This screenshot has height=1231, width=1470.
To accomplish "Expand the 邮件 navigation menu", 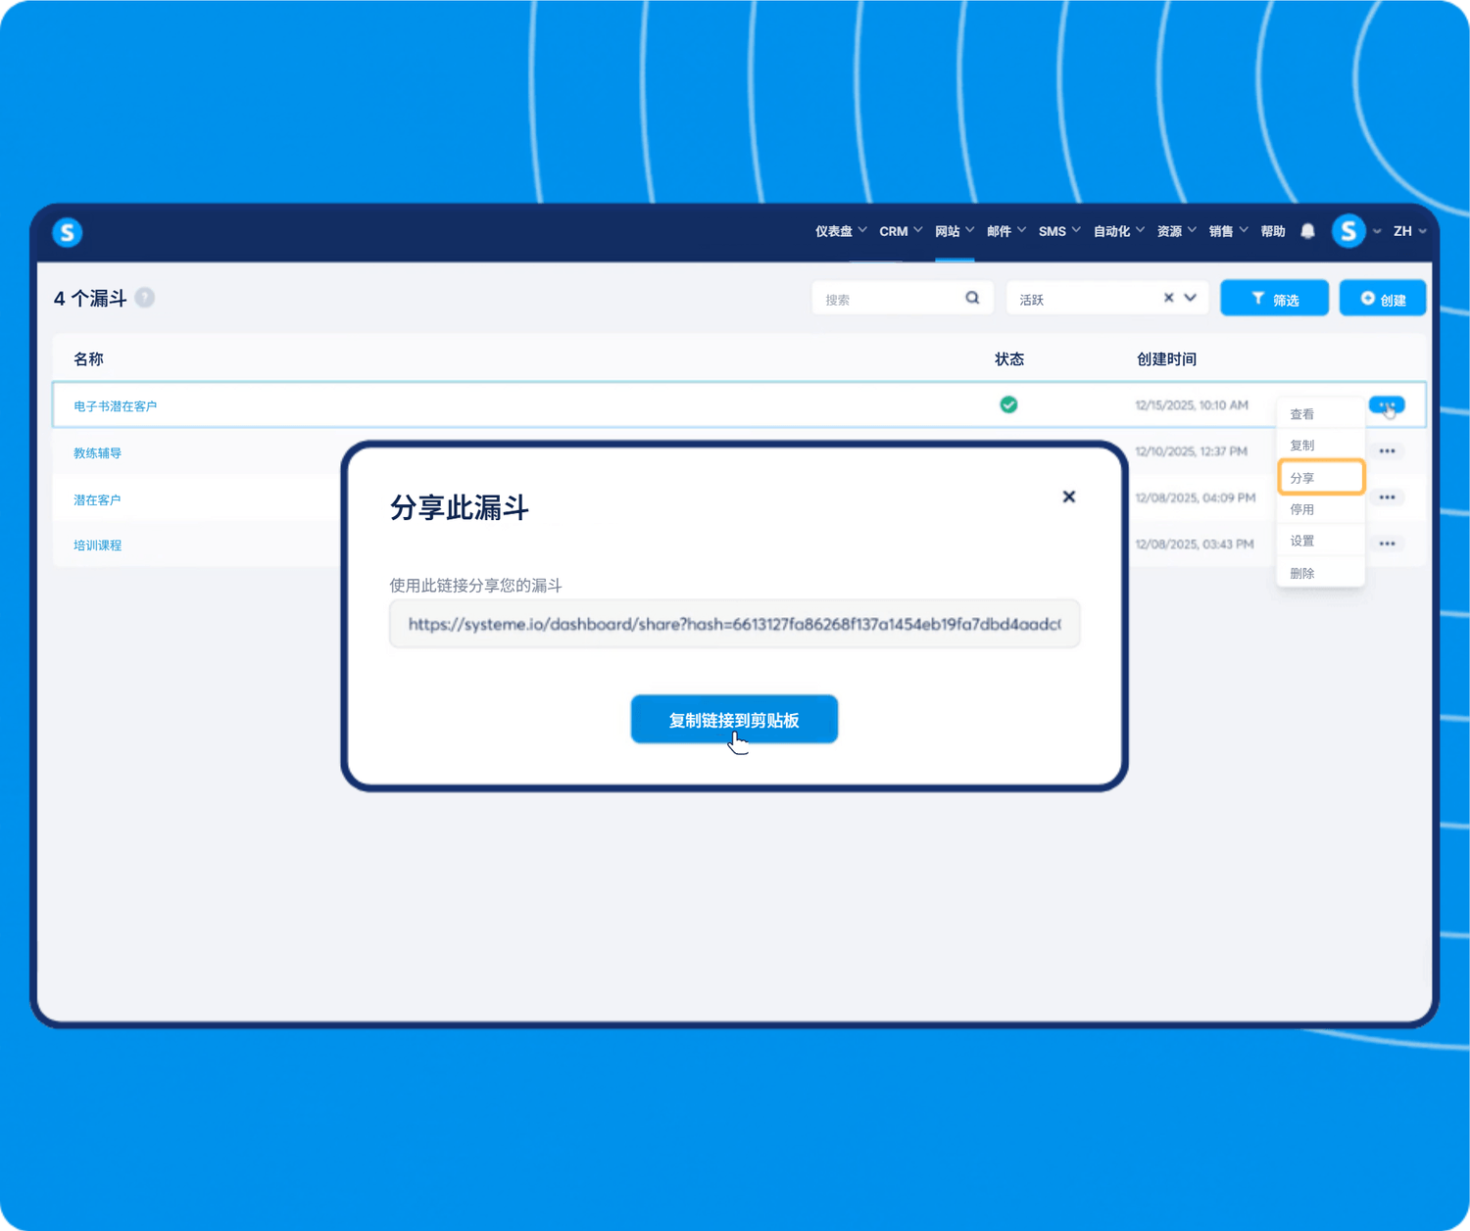I will [1006, 231].
